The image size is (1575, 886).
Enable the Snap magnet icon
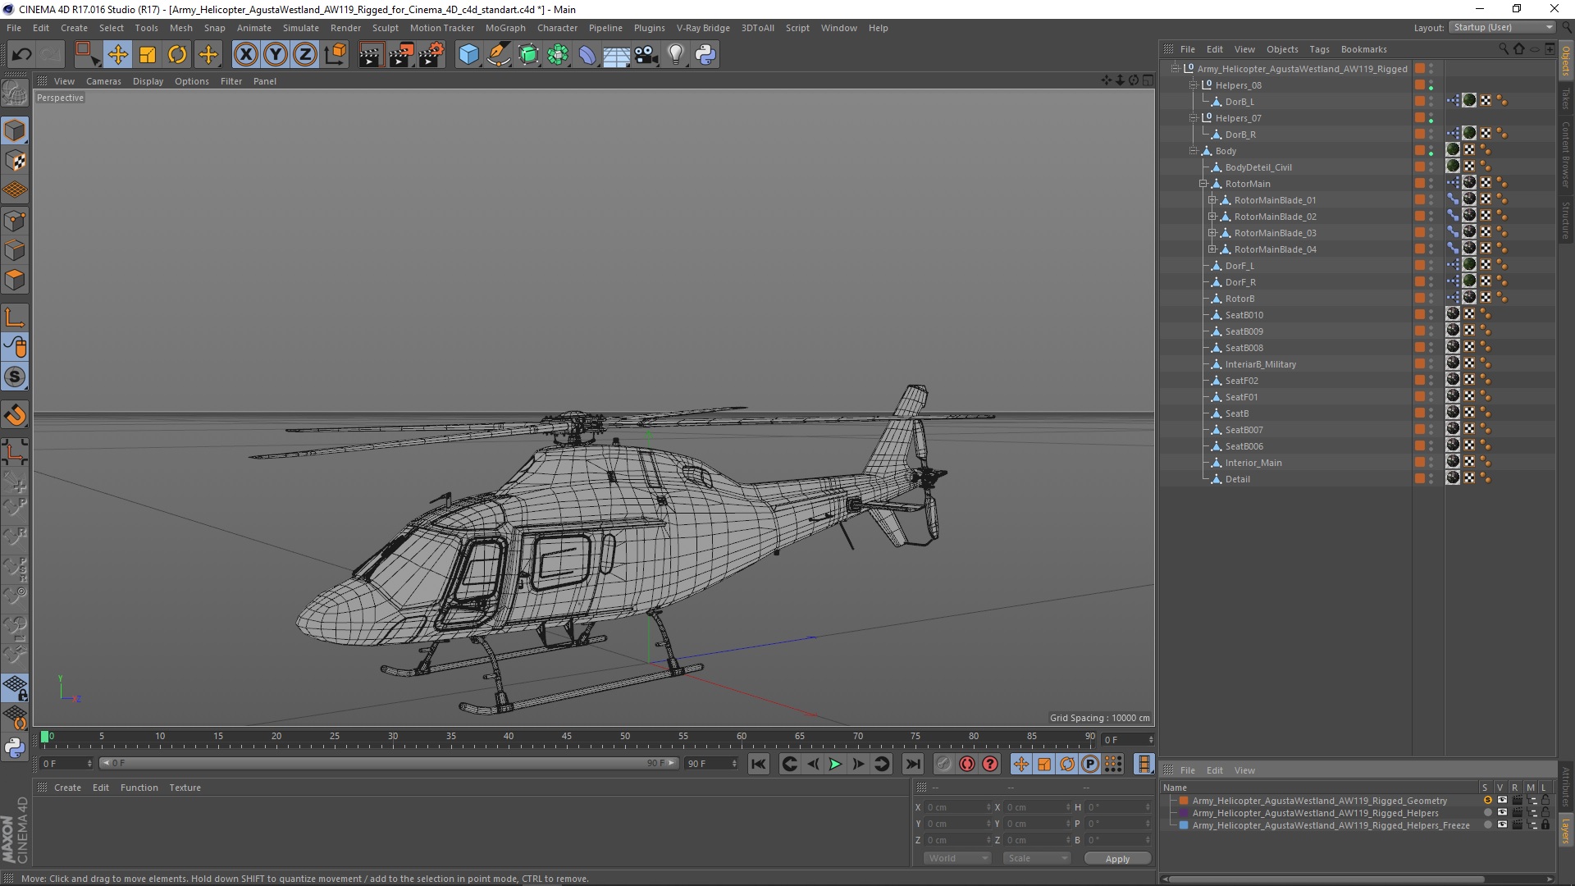[15, 416]
